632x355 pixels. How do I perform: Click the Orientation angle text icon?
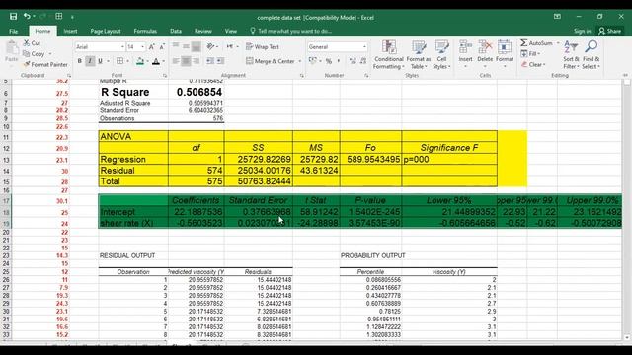210,47
